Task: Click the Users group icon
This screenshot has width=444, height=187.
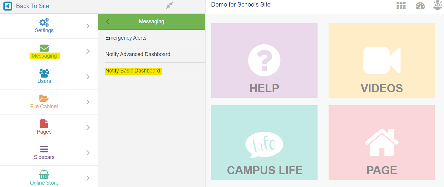Action: [44, 73]
